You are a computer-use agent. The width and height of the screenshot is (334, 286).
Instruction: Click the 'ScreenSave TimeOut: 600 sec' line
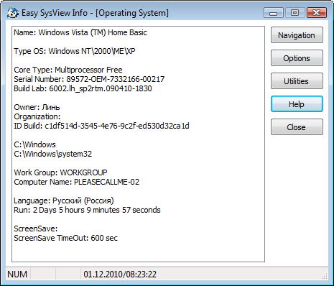coord(66,238)
